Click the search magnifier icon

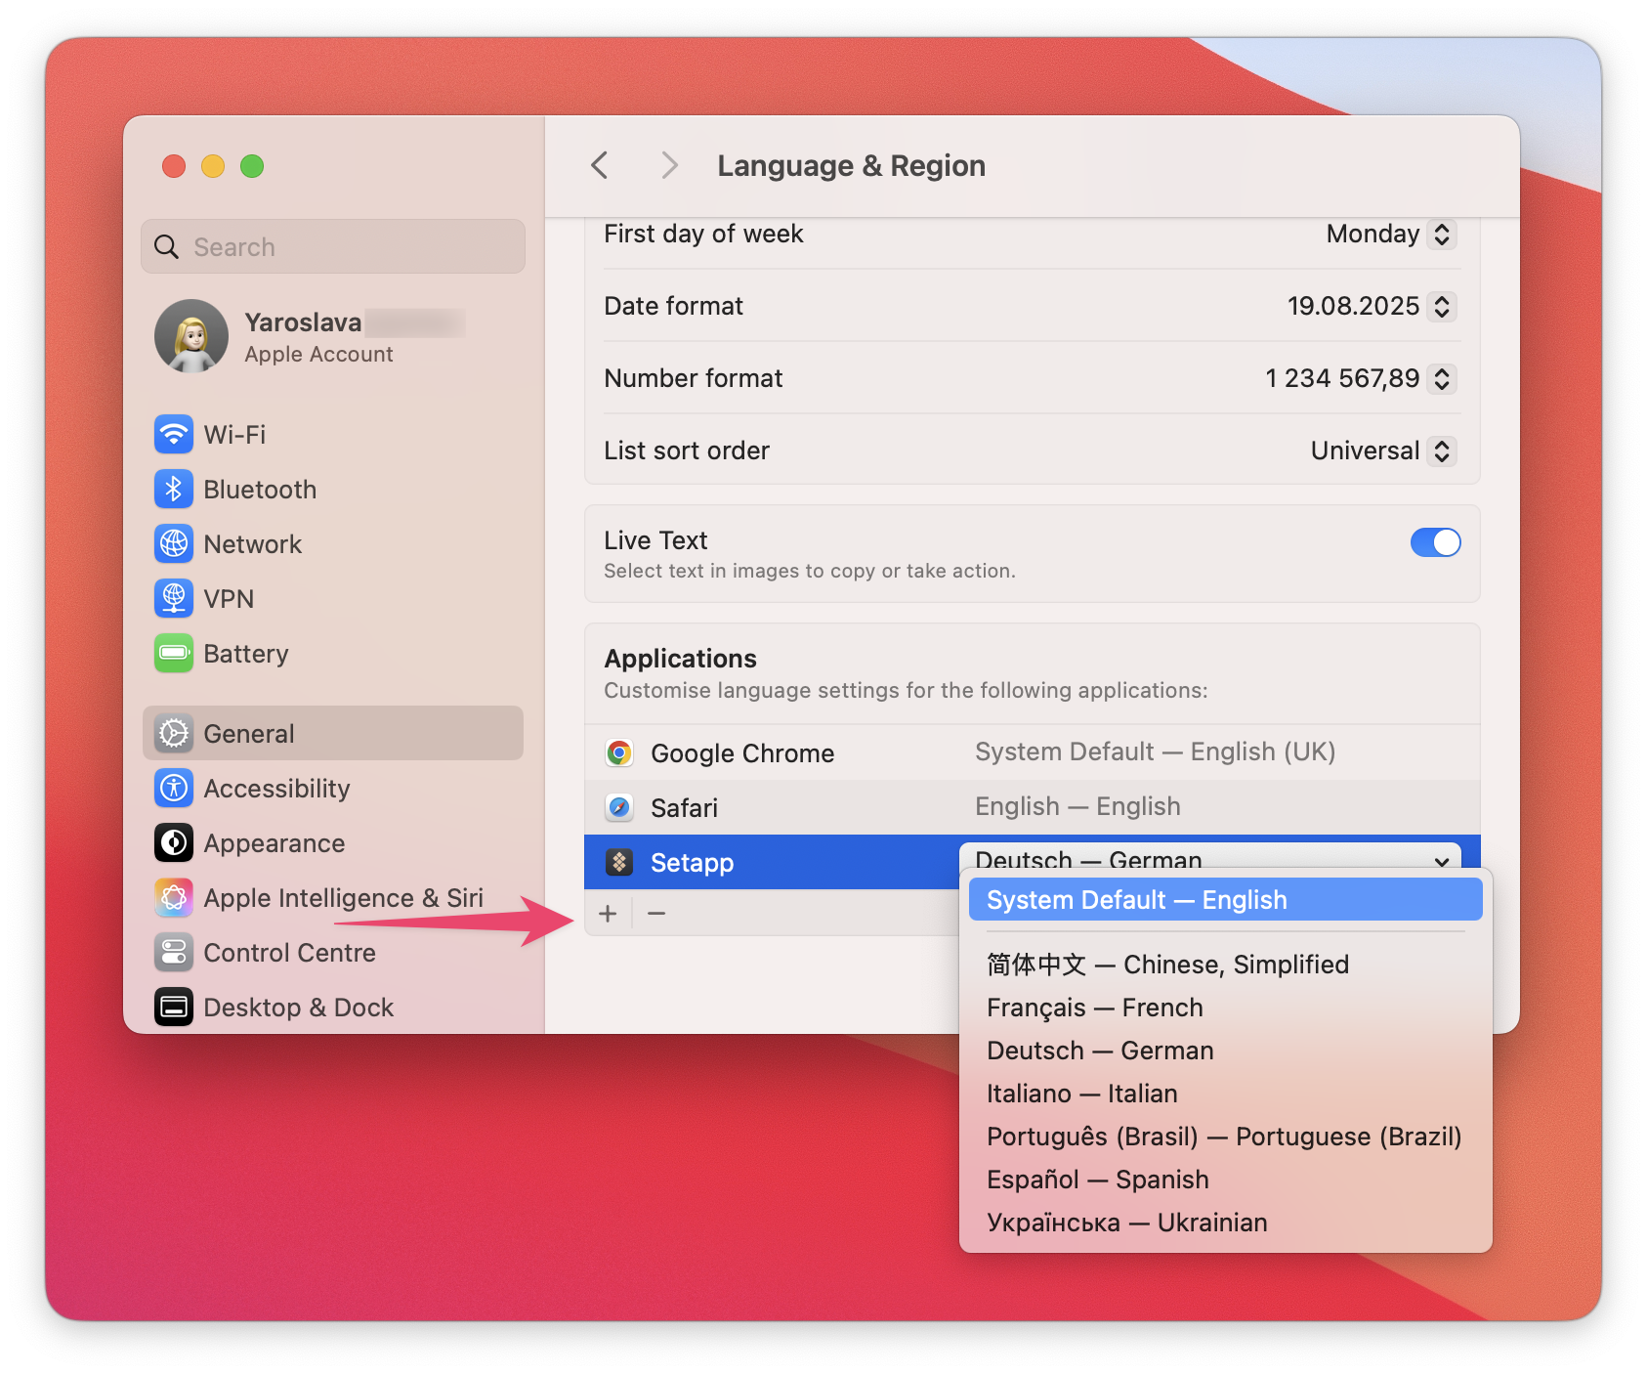167,247
